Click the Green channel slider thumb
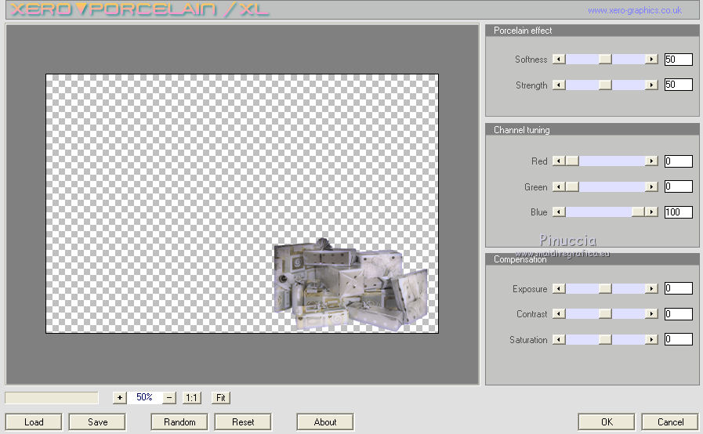The image size is (703, 434). [572, 186]
